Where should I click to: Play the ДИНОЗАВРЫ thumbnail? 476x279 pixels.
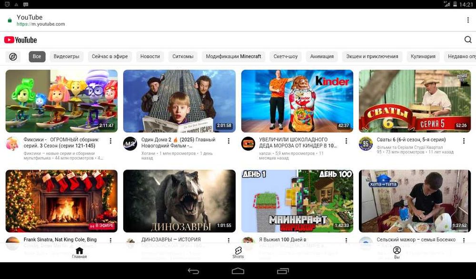click(179, 201)
